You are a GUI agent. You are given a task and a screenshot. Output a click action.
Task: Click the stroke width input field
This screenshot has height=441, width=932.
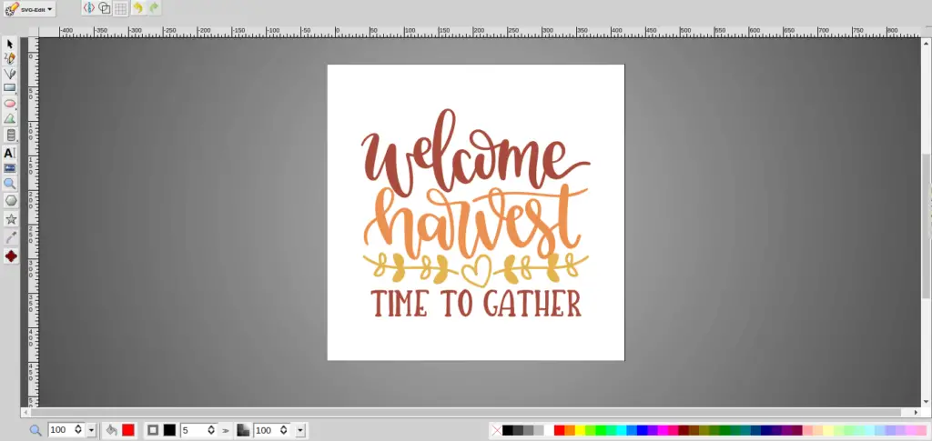(193, 430)
